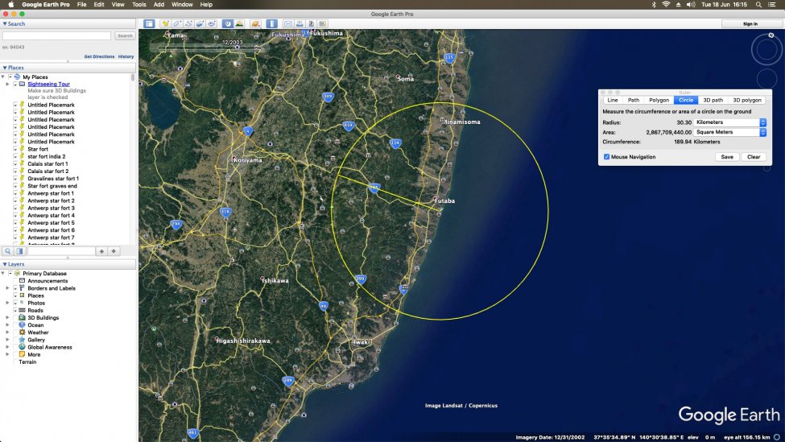Image resolution: width=785 pixels, height=442 pixels.
Task: Click the move item up arrow button
Action: pyautogui.click(x=101, y=251)
